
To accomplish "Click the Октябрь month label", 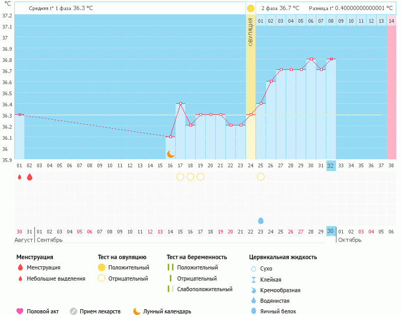I will tap(349, 240).
